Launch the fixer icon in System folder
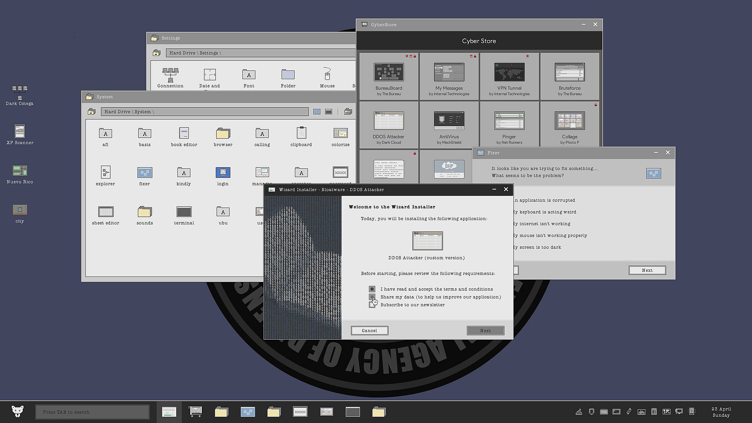752x423 pixels. (x=145, y=173)
